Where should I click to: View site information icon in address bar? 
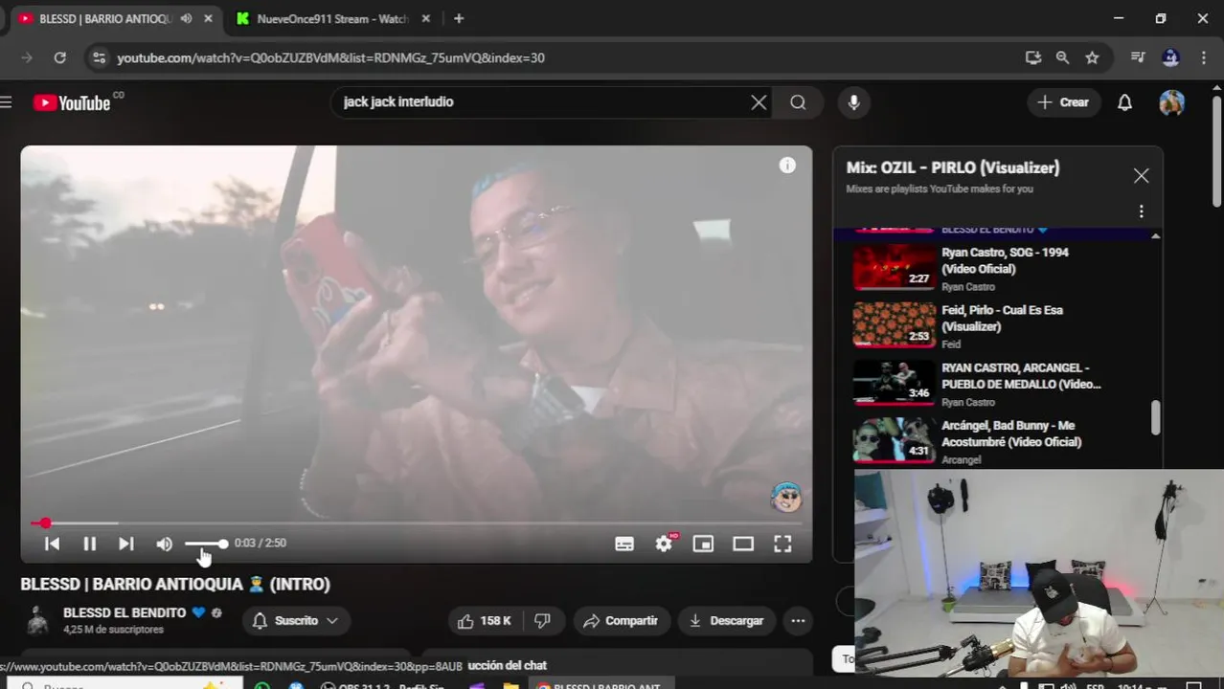(98, 58)
